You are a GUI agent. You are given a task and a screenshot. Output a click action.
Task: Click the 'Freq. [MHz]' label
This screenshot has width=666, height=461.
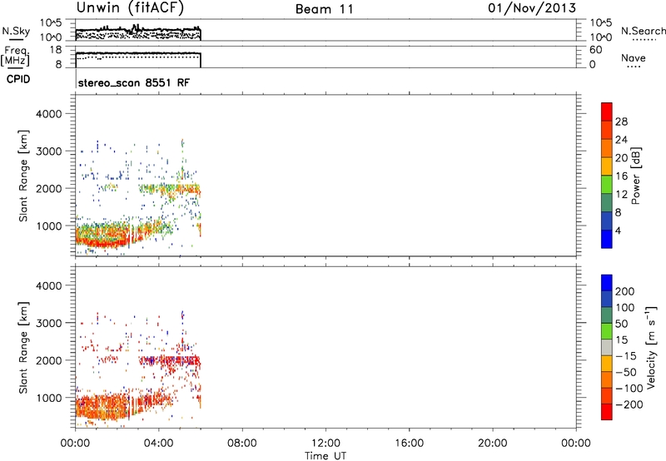15,56
